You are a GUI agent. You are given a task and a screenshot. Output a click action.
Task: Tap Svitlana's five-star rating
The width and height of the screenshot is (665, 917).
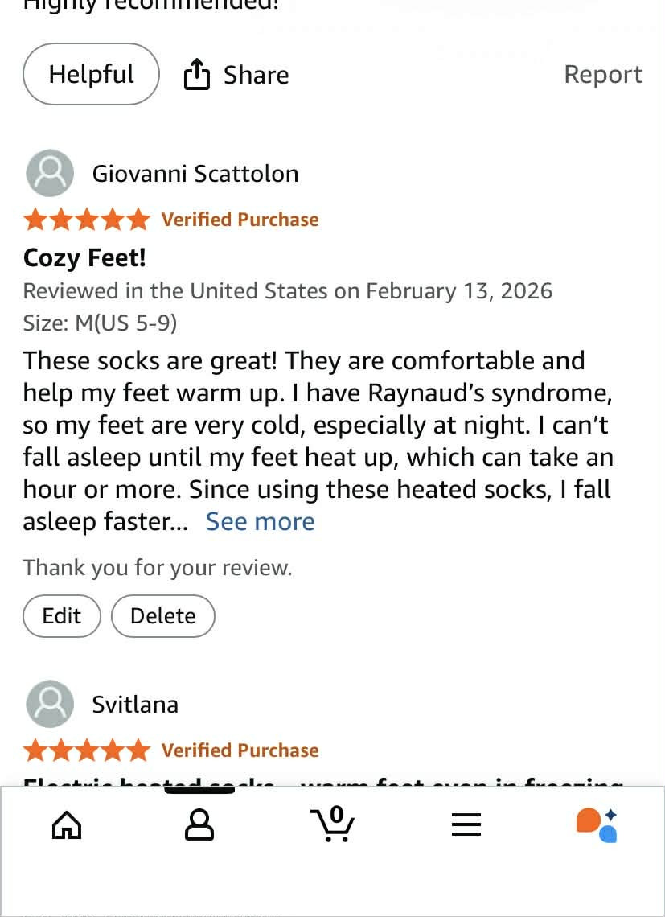point(87,750)
